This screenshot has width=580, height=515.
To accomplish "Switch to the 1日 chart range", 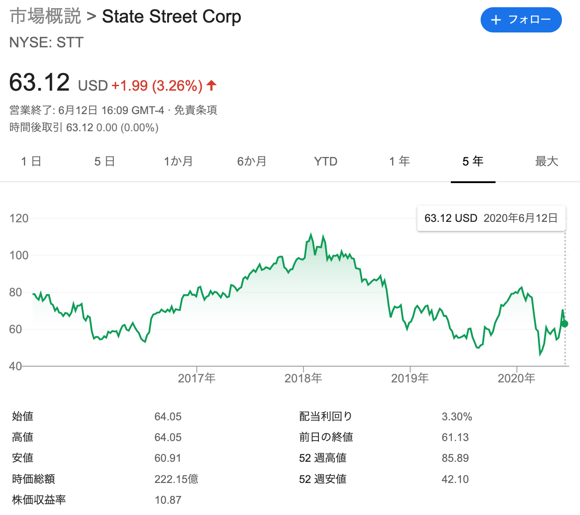I will pos(31,161).
